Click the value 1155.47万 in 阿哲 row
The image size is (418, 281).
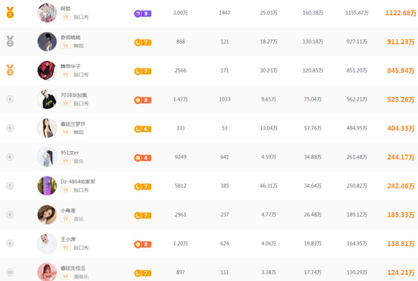click(x=357, y=13)
